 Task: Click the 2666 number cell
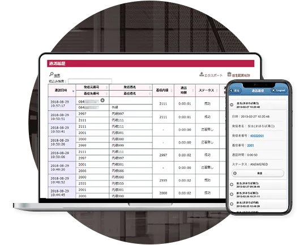click(92, 171)
